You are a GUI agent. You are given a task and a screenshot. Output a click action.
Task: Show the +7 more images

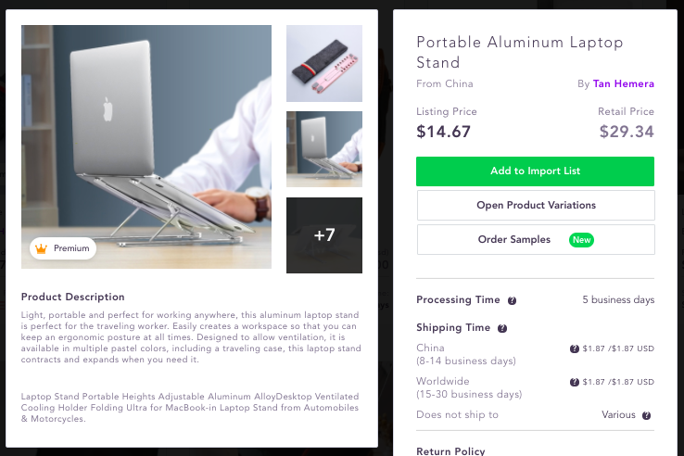(x=324, y=235)
